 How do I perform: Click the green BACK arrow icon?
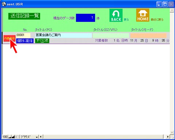[116, 15]
